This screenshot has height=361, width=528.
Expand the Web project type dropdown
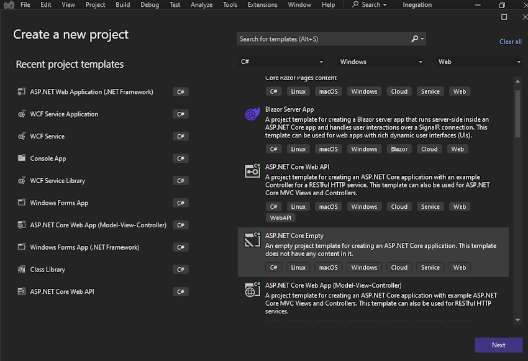coord(479,62)
